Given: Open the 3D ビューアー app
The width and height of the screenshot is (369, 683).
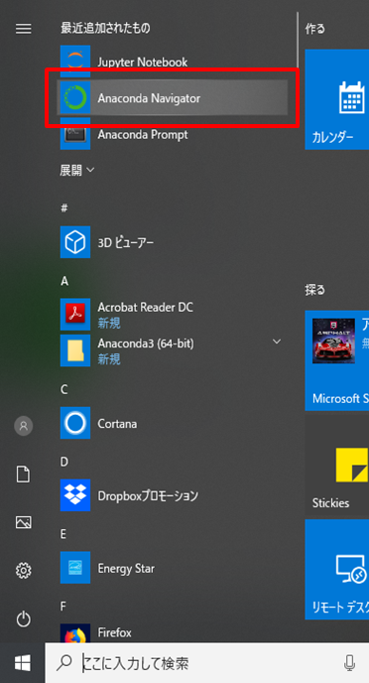Looking at the screenshot, I should 173,242.
